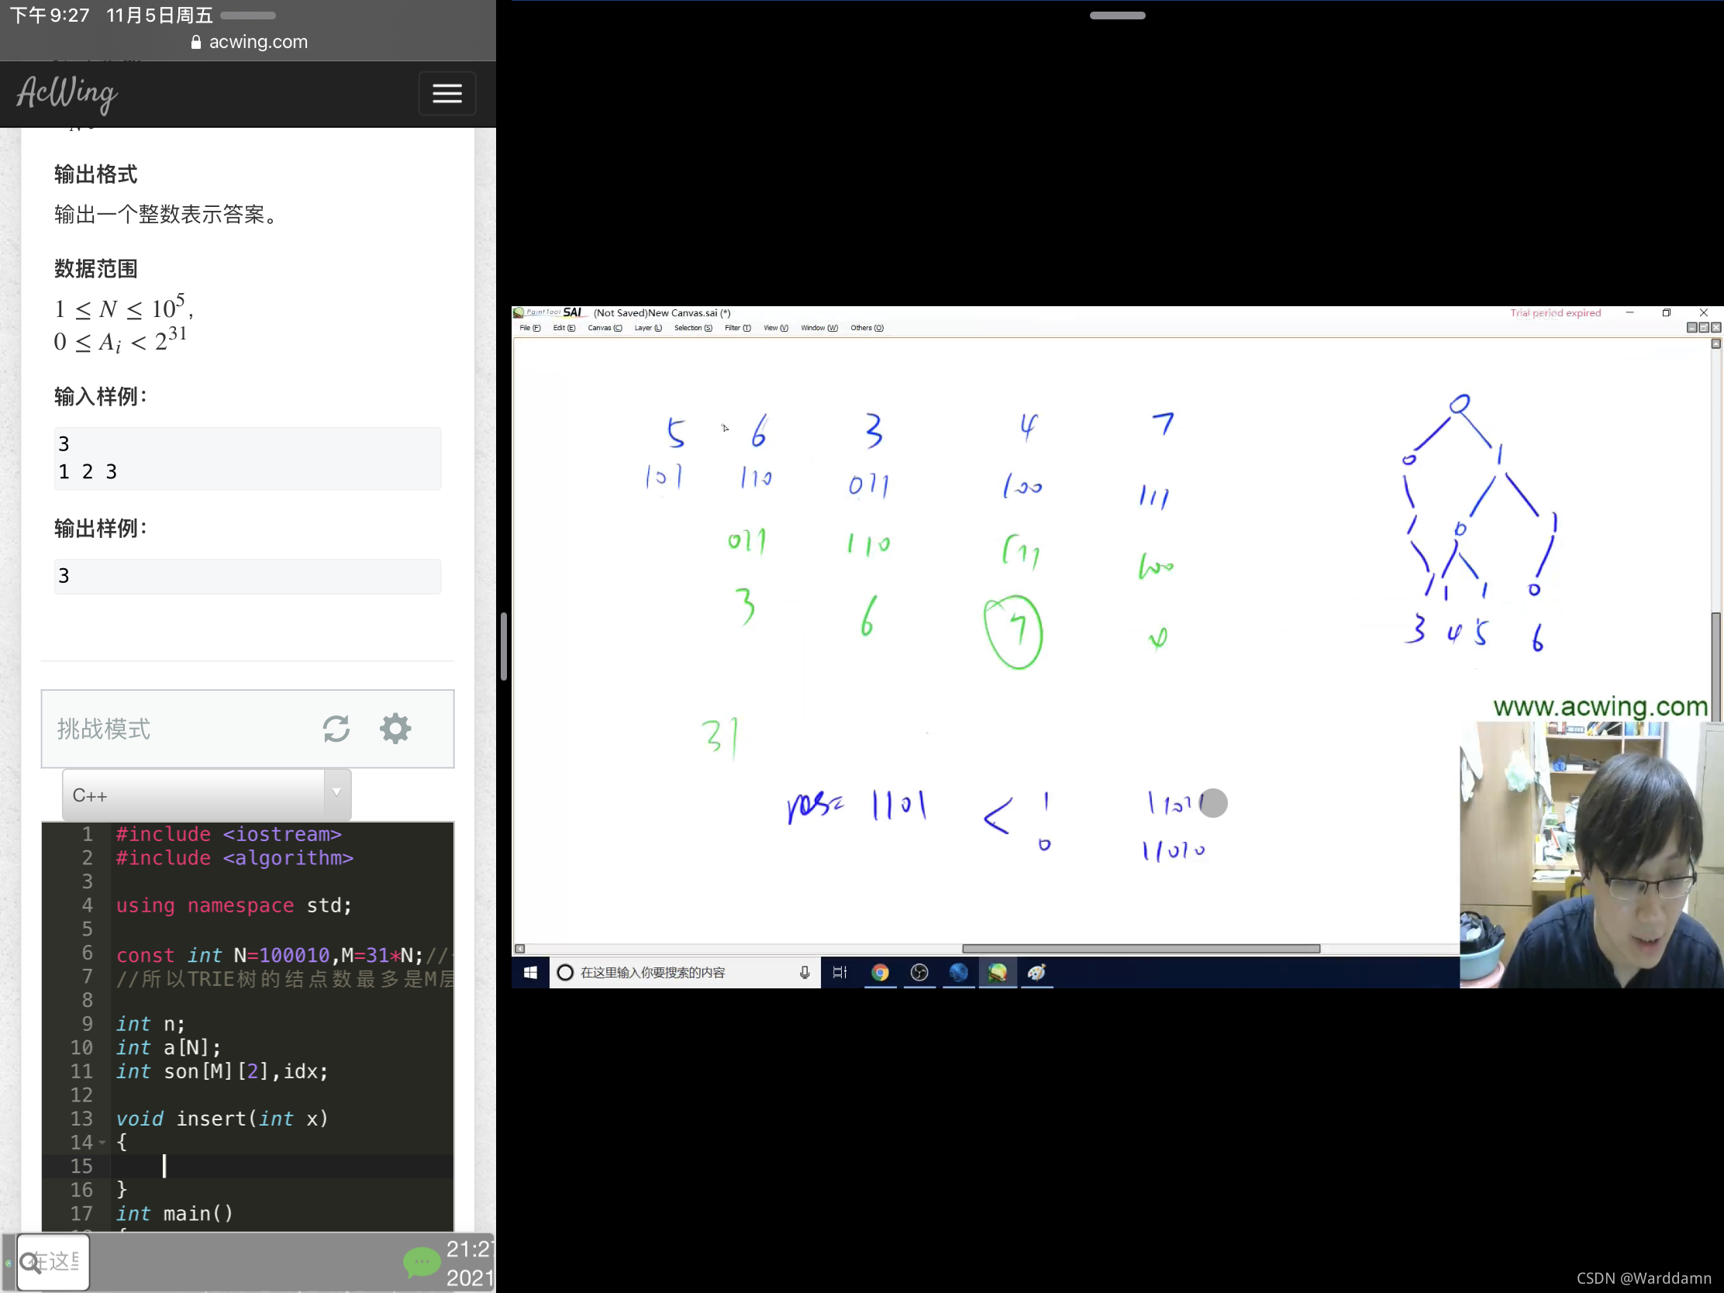
Task: Open Chrome from the taskbar
Action: [x=880, y=972]
